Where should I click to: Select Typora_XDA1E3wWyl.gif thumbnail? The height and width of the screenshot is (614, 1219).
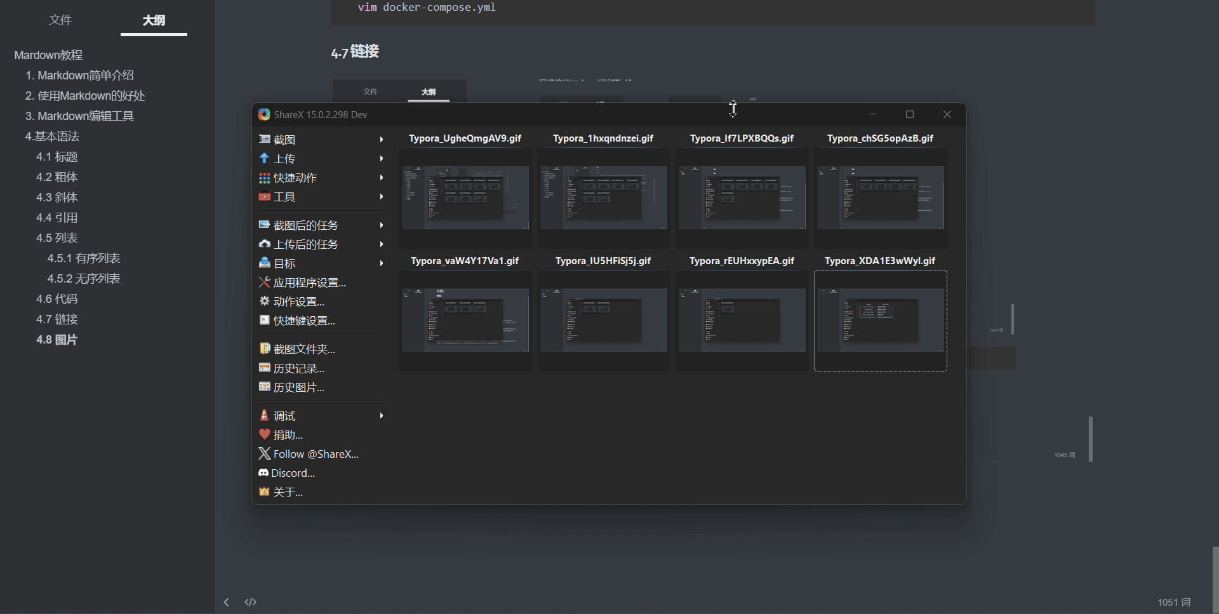(x=881, y=321)
